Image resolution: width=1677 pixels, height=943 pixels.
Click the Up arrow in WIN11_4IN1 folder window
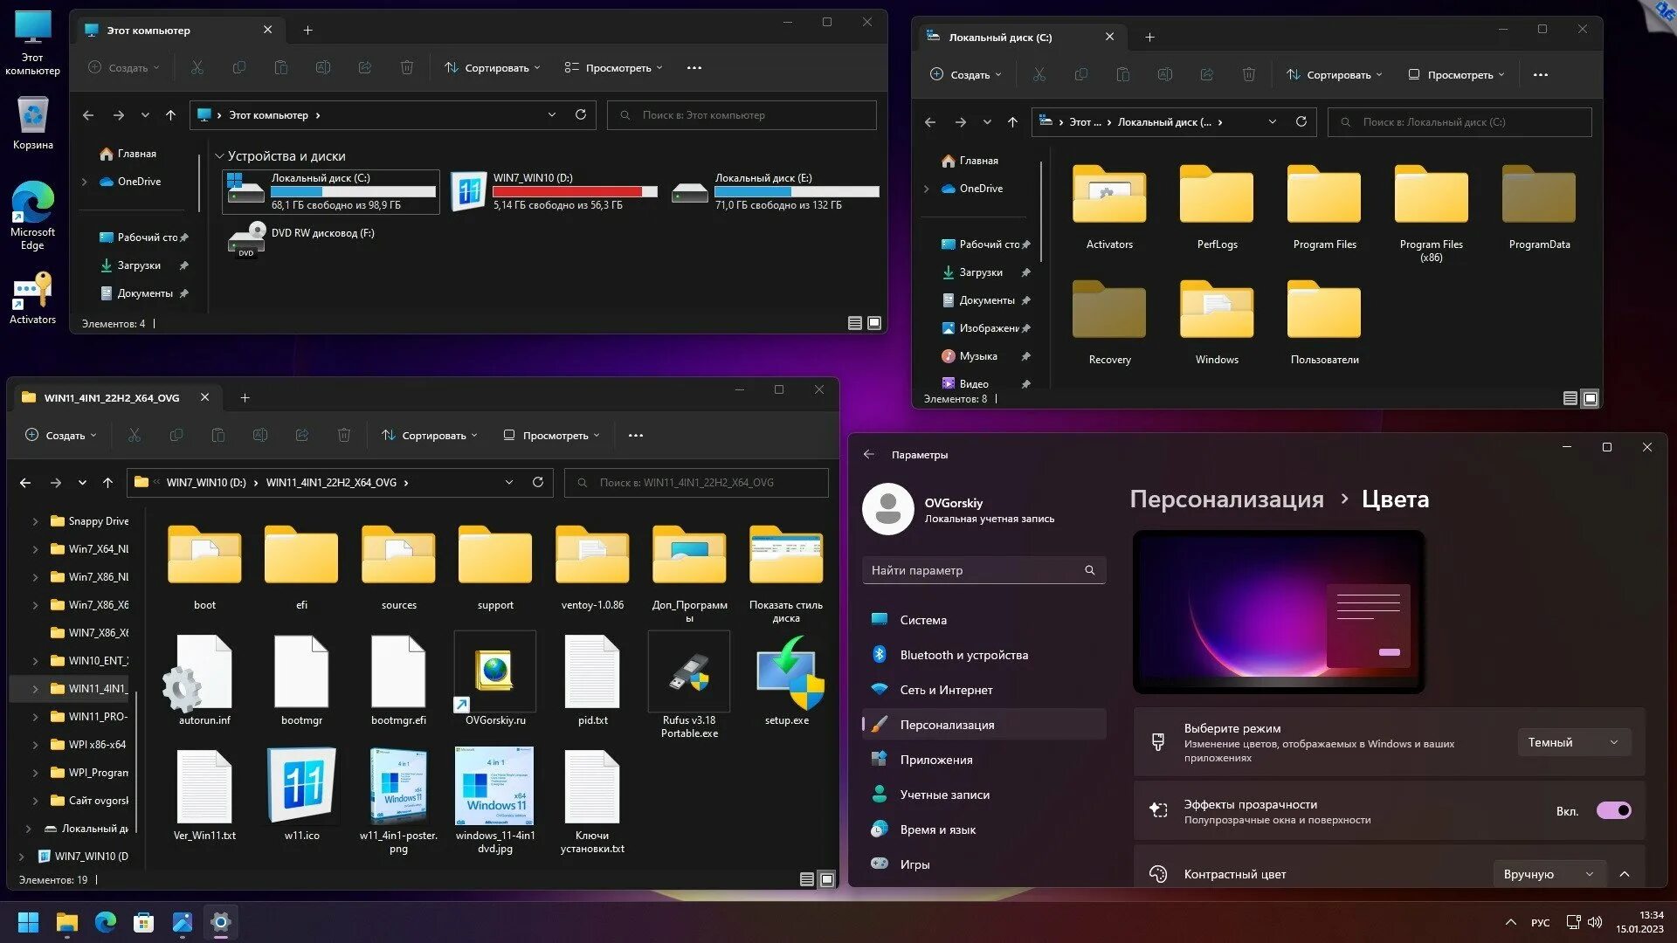pos(107,482)
